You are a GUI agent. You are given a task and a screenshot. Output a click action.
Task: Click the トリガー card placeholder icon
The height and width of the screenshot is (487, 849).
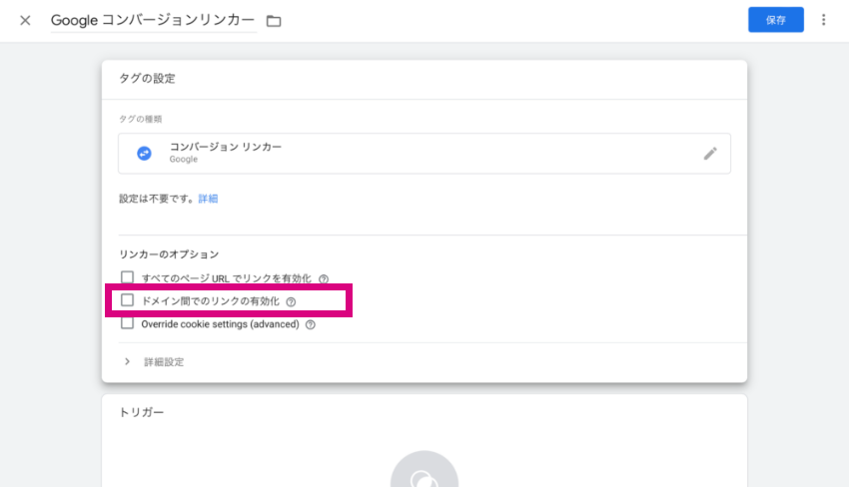(424, 470)
